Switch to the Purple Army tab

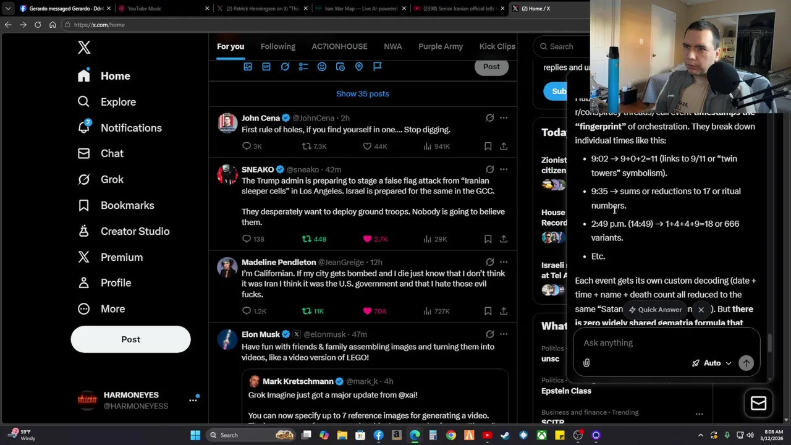pos(441,46)
